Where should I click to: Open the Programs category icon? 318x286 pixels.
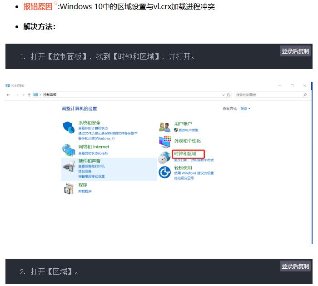[x=68, y=187]
